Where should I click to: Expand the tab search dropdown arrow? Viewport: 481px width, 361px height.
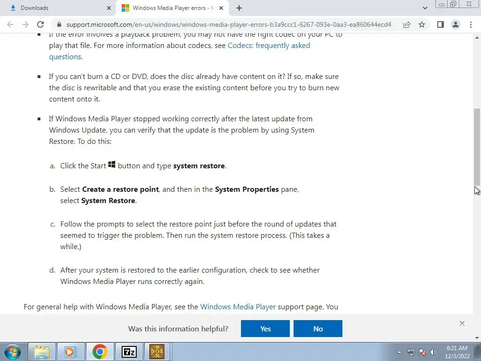[x=425, y=8]
